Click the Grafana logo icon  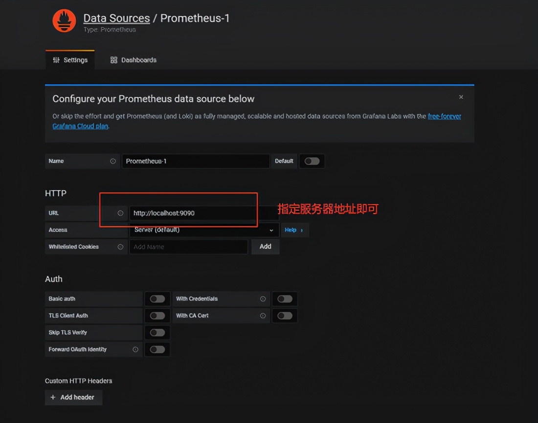64,21
